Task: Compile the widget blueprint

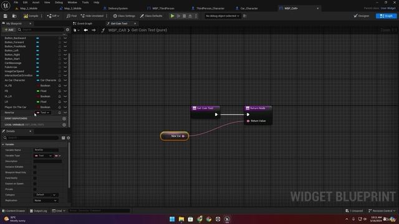Action: tap(31, 16)
